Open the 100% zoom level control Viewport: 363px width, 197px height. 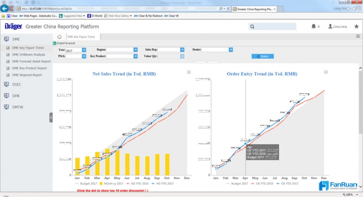pos(350,195)
